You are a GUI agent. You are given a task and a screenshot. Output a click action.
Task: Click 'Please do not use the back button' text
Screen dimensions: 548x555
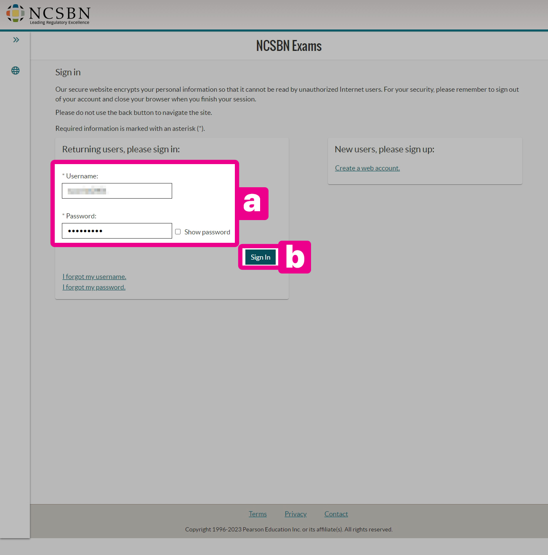tap(133, 112)
